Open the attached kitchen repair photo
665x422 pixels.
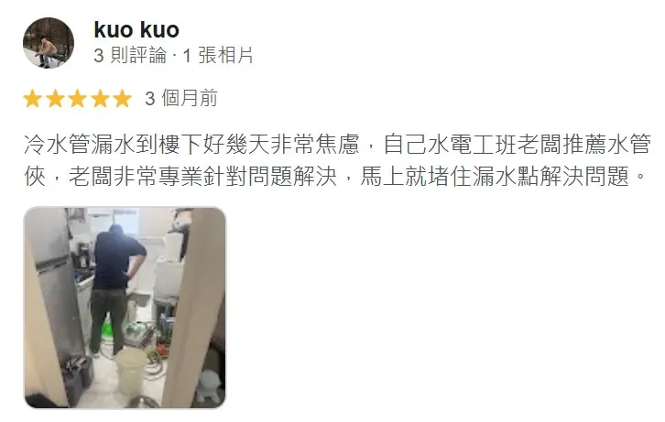[x=125, y=308]
